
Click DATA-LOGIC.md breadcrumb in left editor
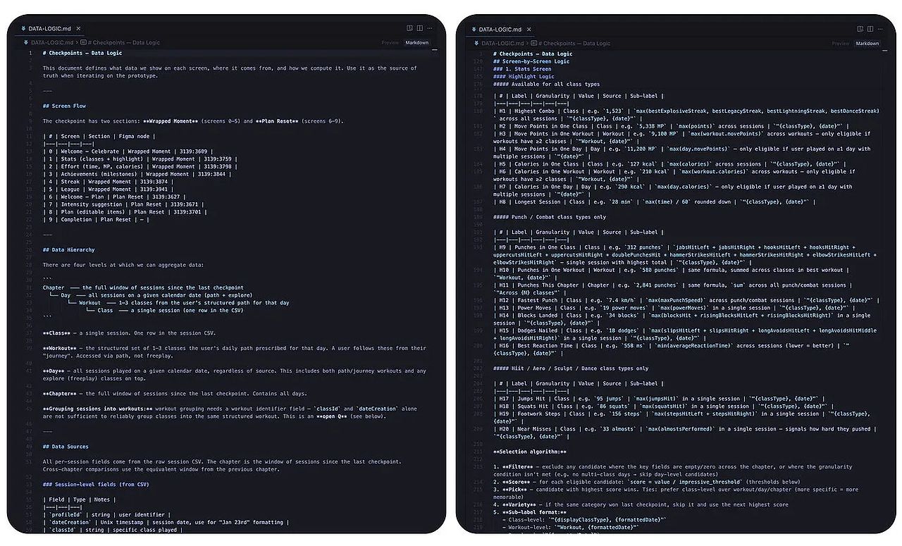(51, 42)
